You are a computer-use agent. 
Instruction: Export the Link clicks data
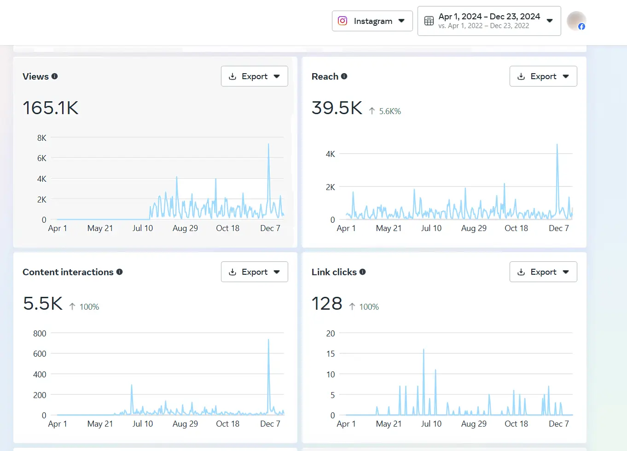543,272
